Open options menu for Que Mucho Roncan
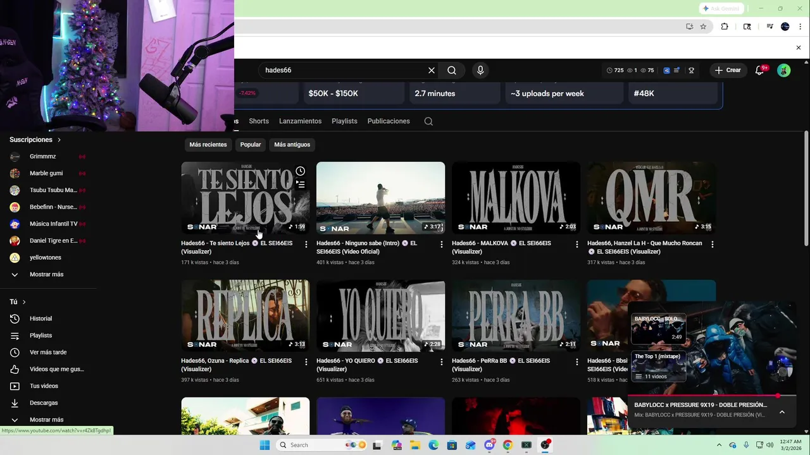 click(x=713, y=244)
